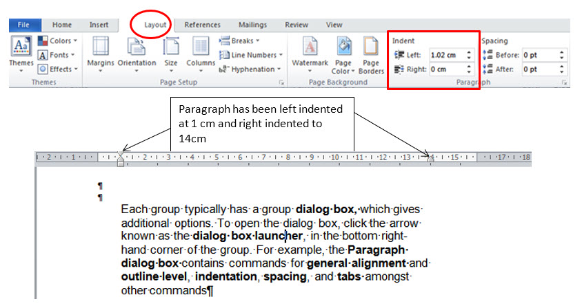Click the Page Borders icon

371,46
